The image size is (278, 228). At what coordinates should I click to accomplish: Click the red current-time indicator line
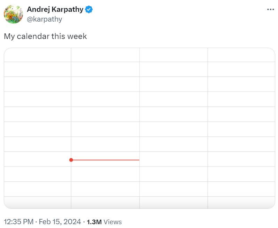coord(106,160)
